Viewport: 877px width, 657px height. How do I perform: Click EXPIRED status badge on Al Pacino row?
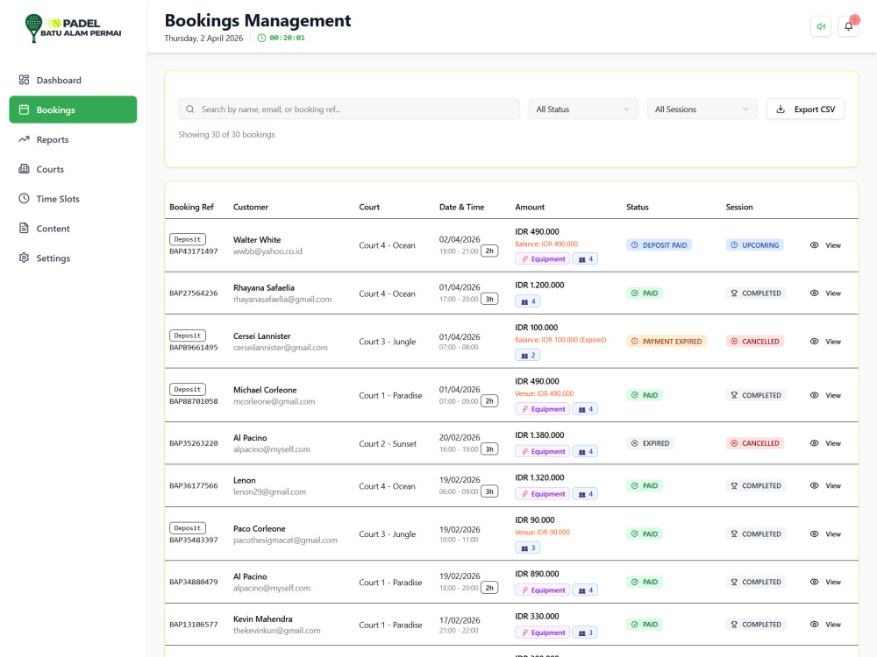click(650, 443)
